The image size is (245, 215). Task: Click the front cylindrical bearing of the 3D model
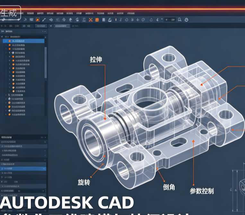tap(94, 142)
